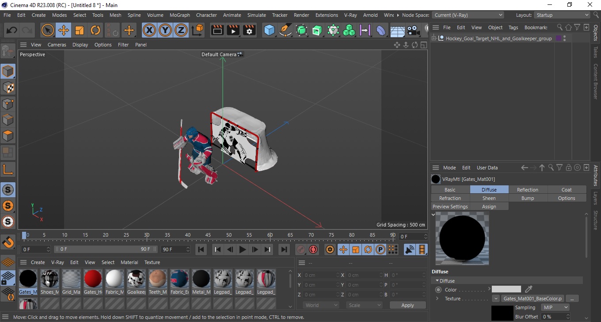Select Polygons mode in left toolbar
The width and height of the screenshot is (601, 322).
tap(8, 136)
